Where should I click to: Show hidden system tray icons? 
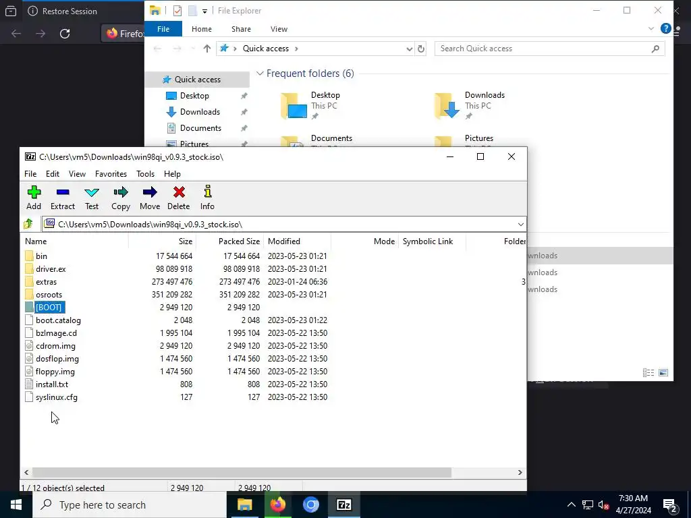tap(571, 505)
